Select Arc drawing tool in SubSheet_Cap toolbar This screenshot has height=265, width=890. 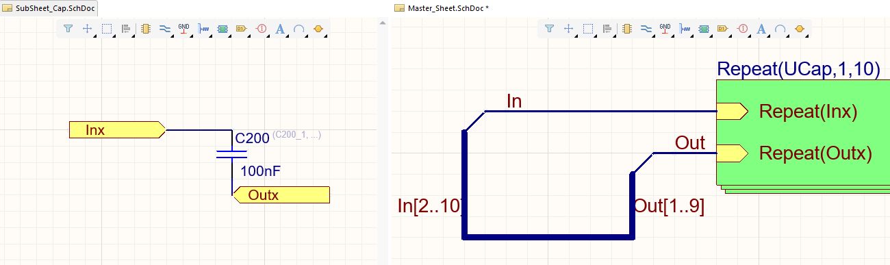(x=299, y=29)
